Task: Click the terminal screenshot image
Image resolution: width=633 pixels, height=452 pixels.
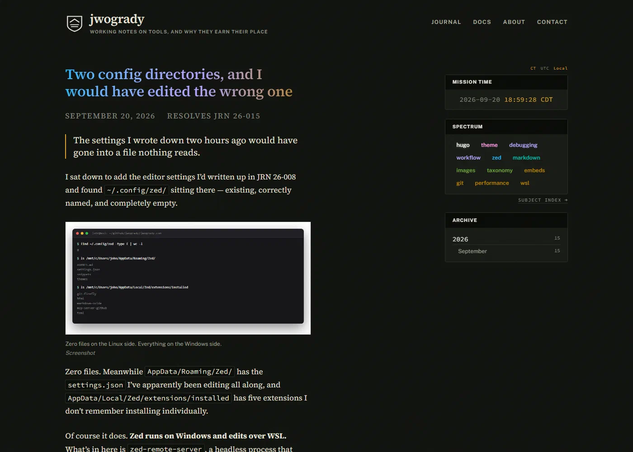Action: point(188,278)
